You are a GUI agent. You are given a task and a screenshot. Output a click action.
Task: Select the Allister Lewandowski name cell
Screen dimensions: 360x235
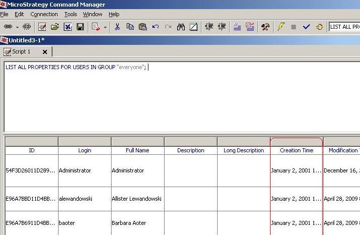click(x=137, y=199)
